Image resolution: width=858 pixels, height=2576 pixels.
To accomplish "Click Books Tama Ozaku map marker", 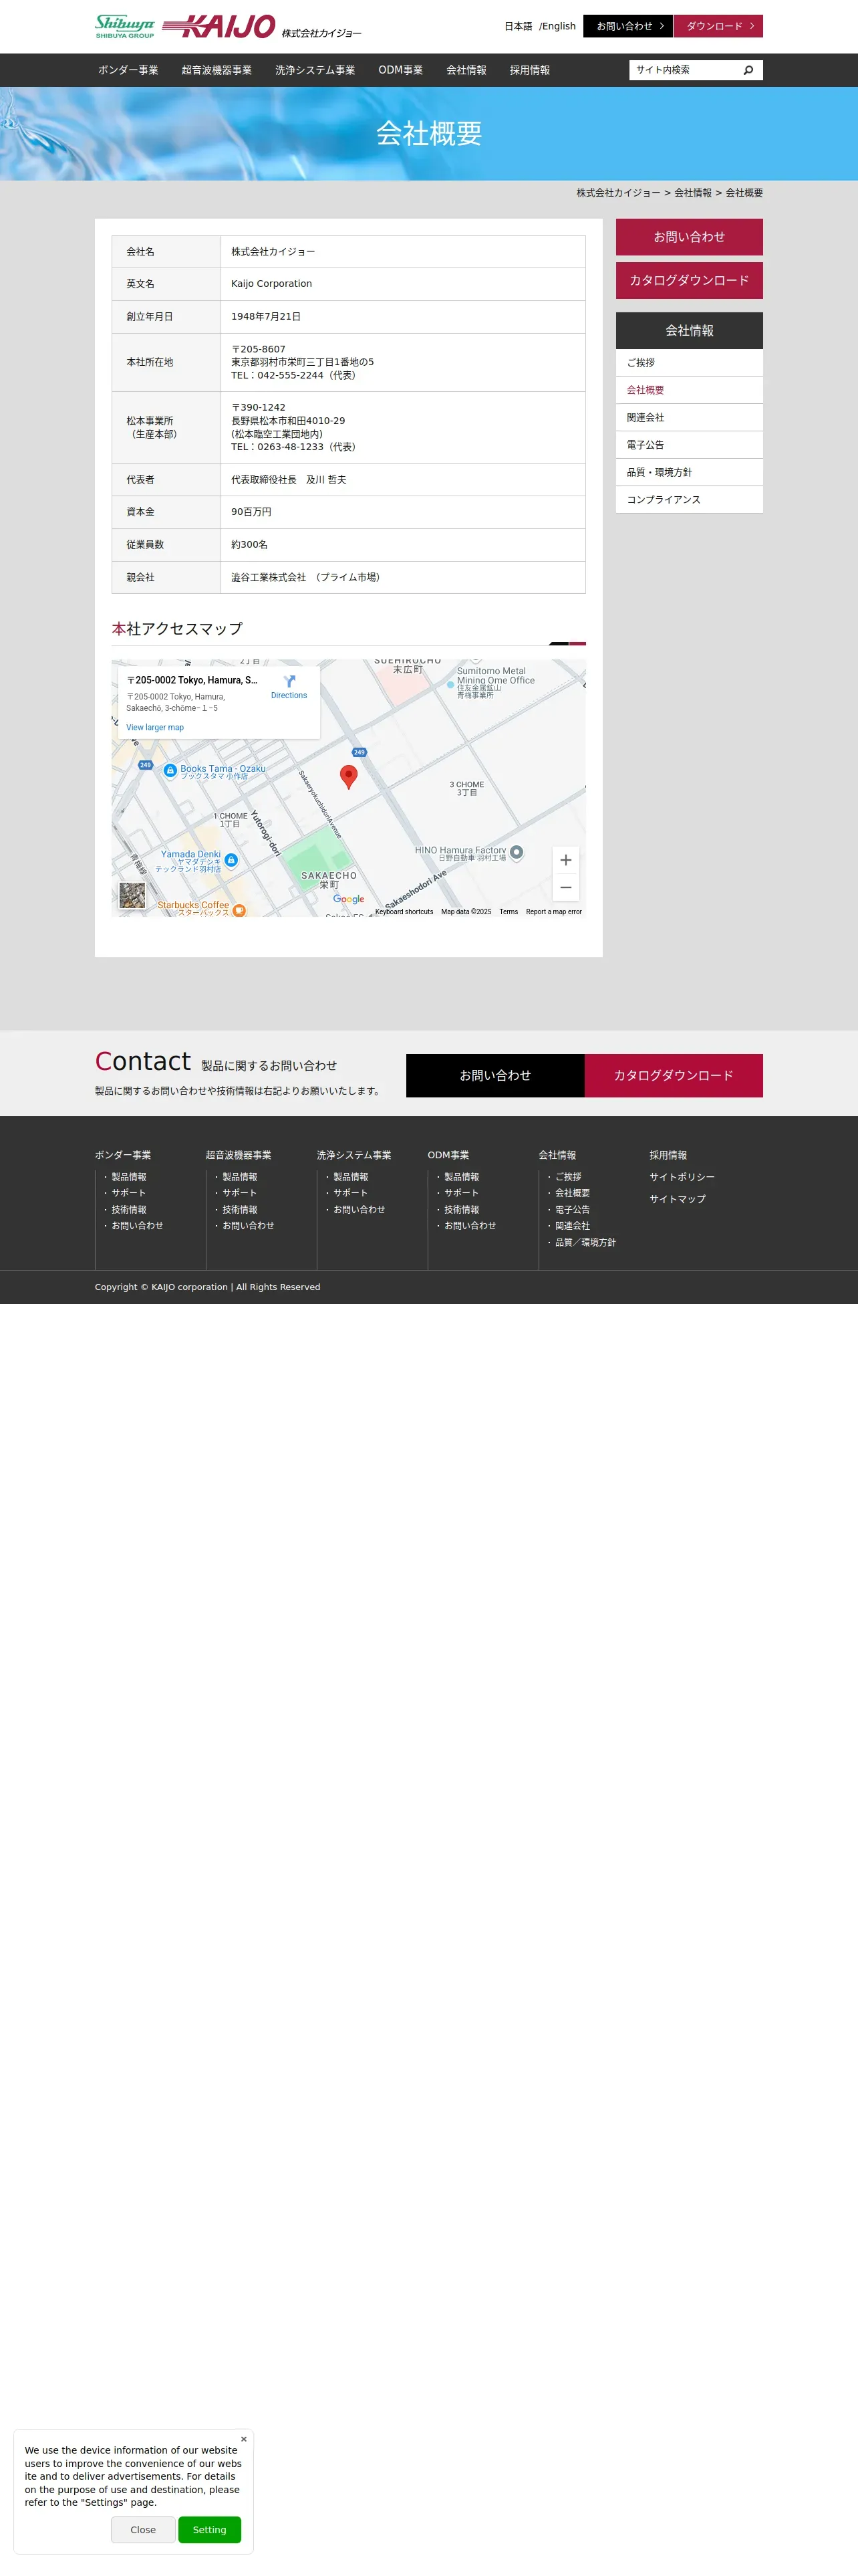I will click(170, 771).
